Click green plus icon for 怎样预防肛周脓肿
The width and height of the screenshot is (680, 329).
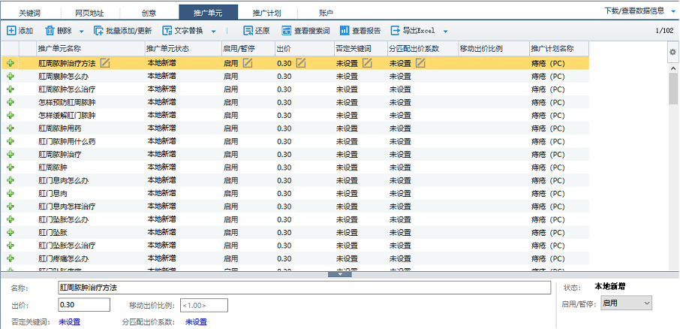coord(11,102)
